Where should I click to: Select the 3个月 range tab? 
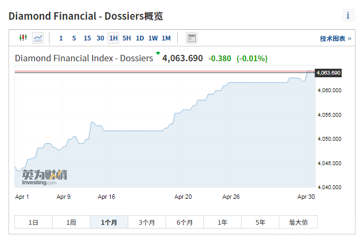(147, 223)
